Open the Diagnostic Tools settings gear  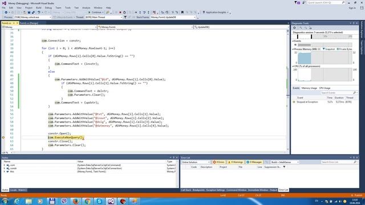point(294,28)
